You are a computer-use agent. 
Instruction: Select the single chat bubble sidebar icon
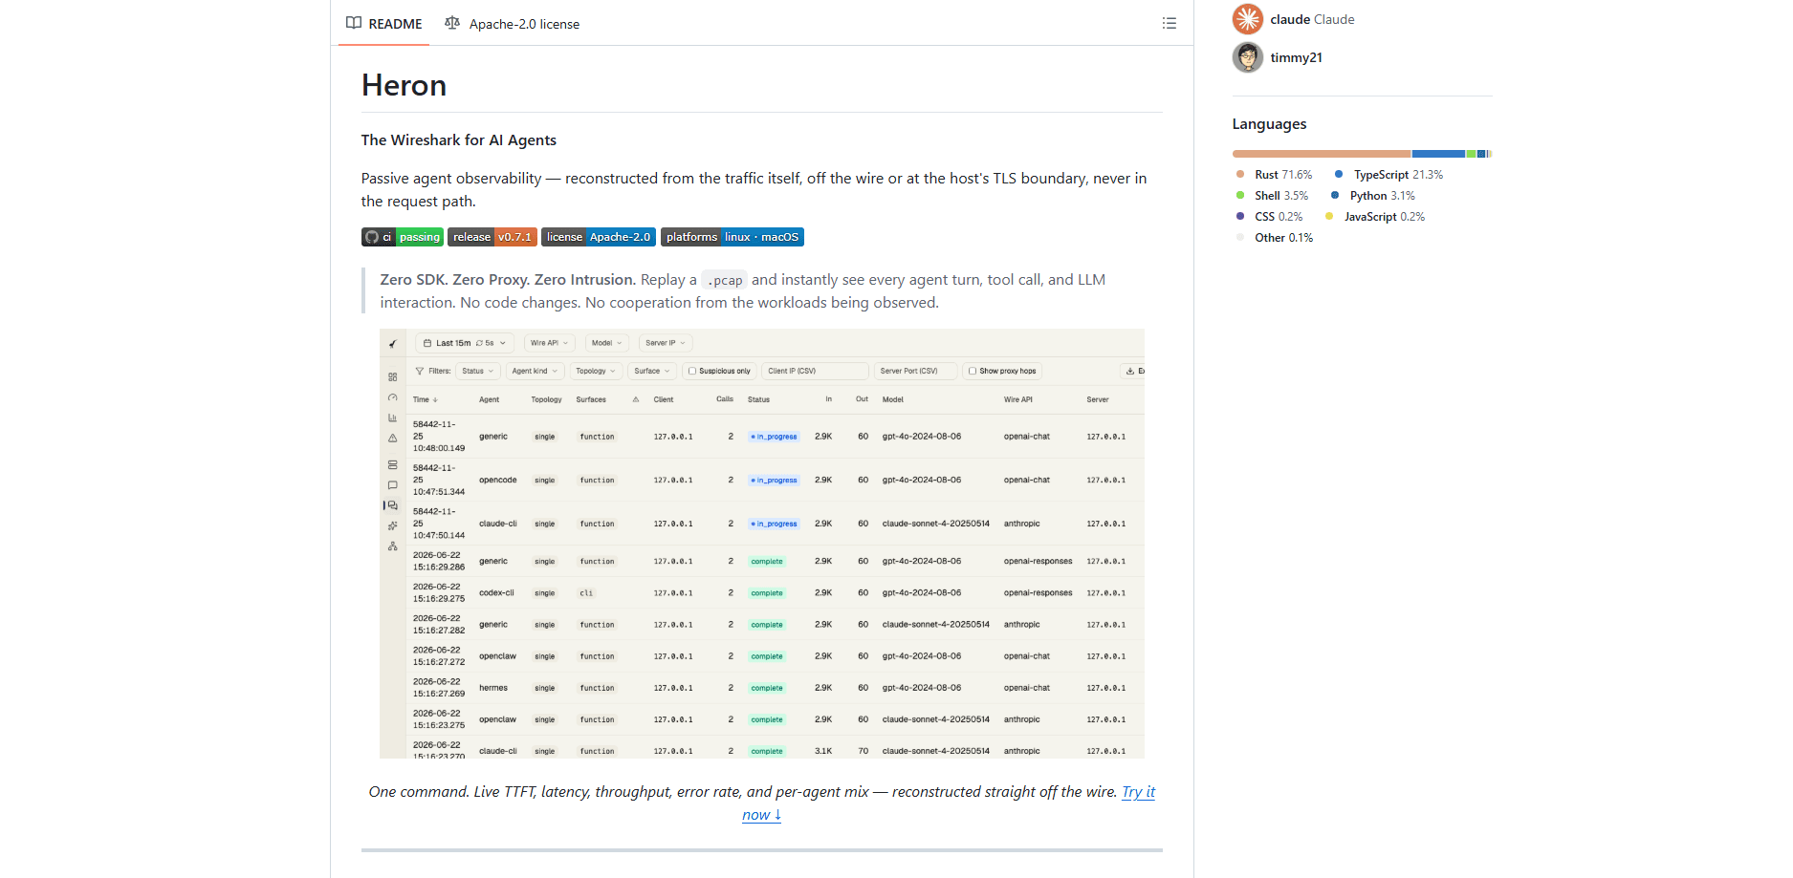coord(392,485)
